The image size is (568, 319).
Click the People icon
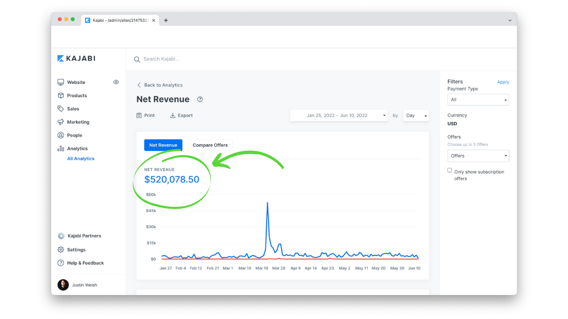click(61, 135)
